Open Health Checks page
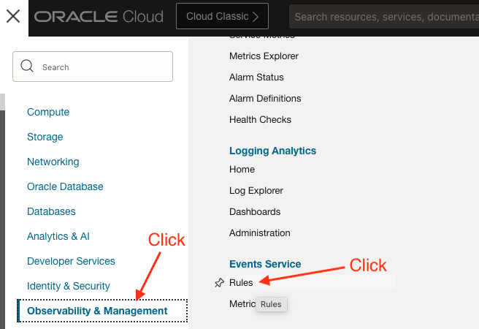The image size is (479, 329). coord(260,119)
